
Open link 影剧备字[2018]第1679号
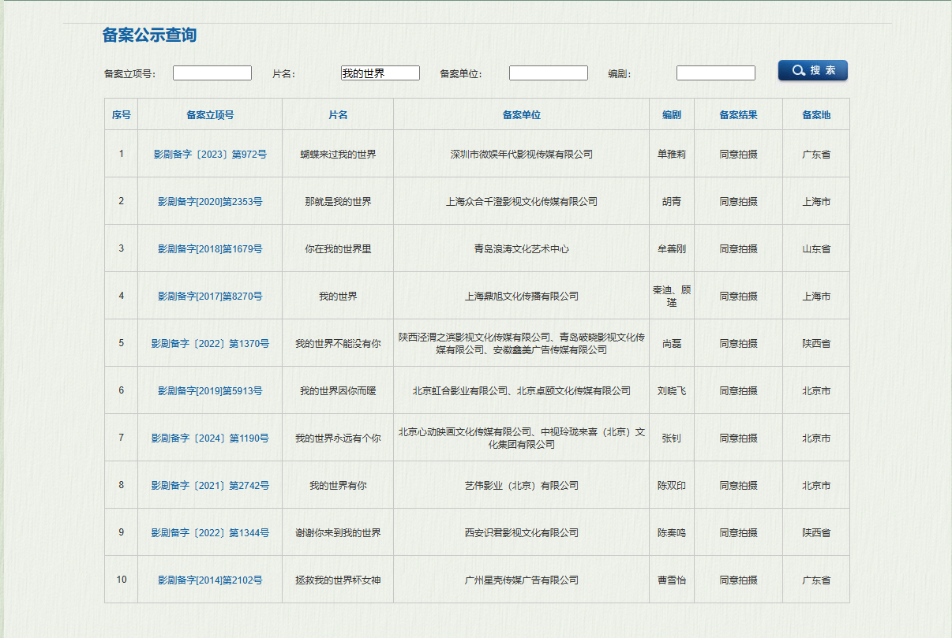(x=210, y=248)
